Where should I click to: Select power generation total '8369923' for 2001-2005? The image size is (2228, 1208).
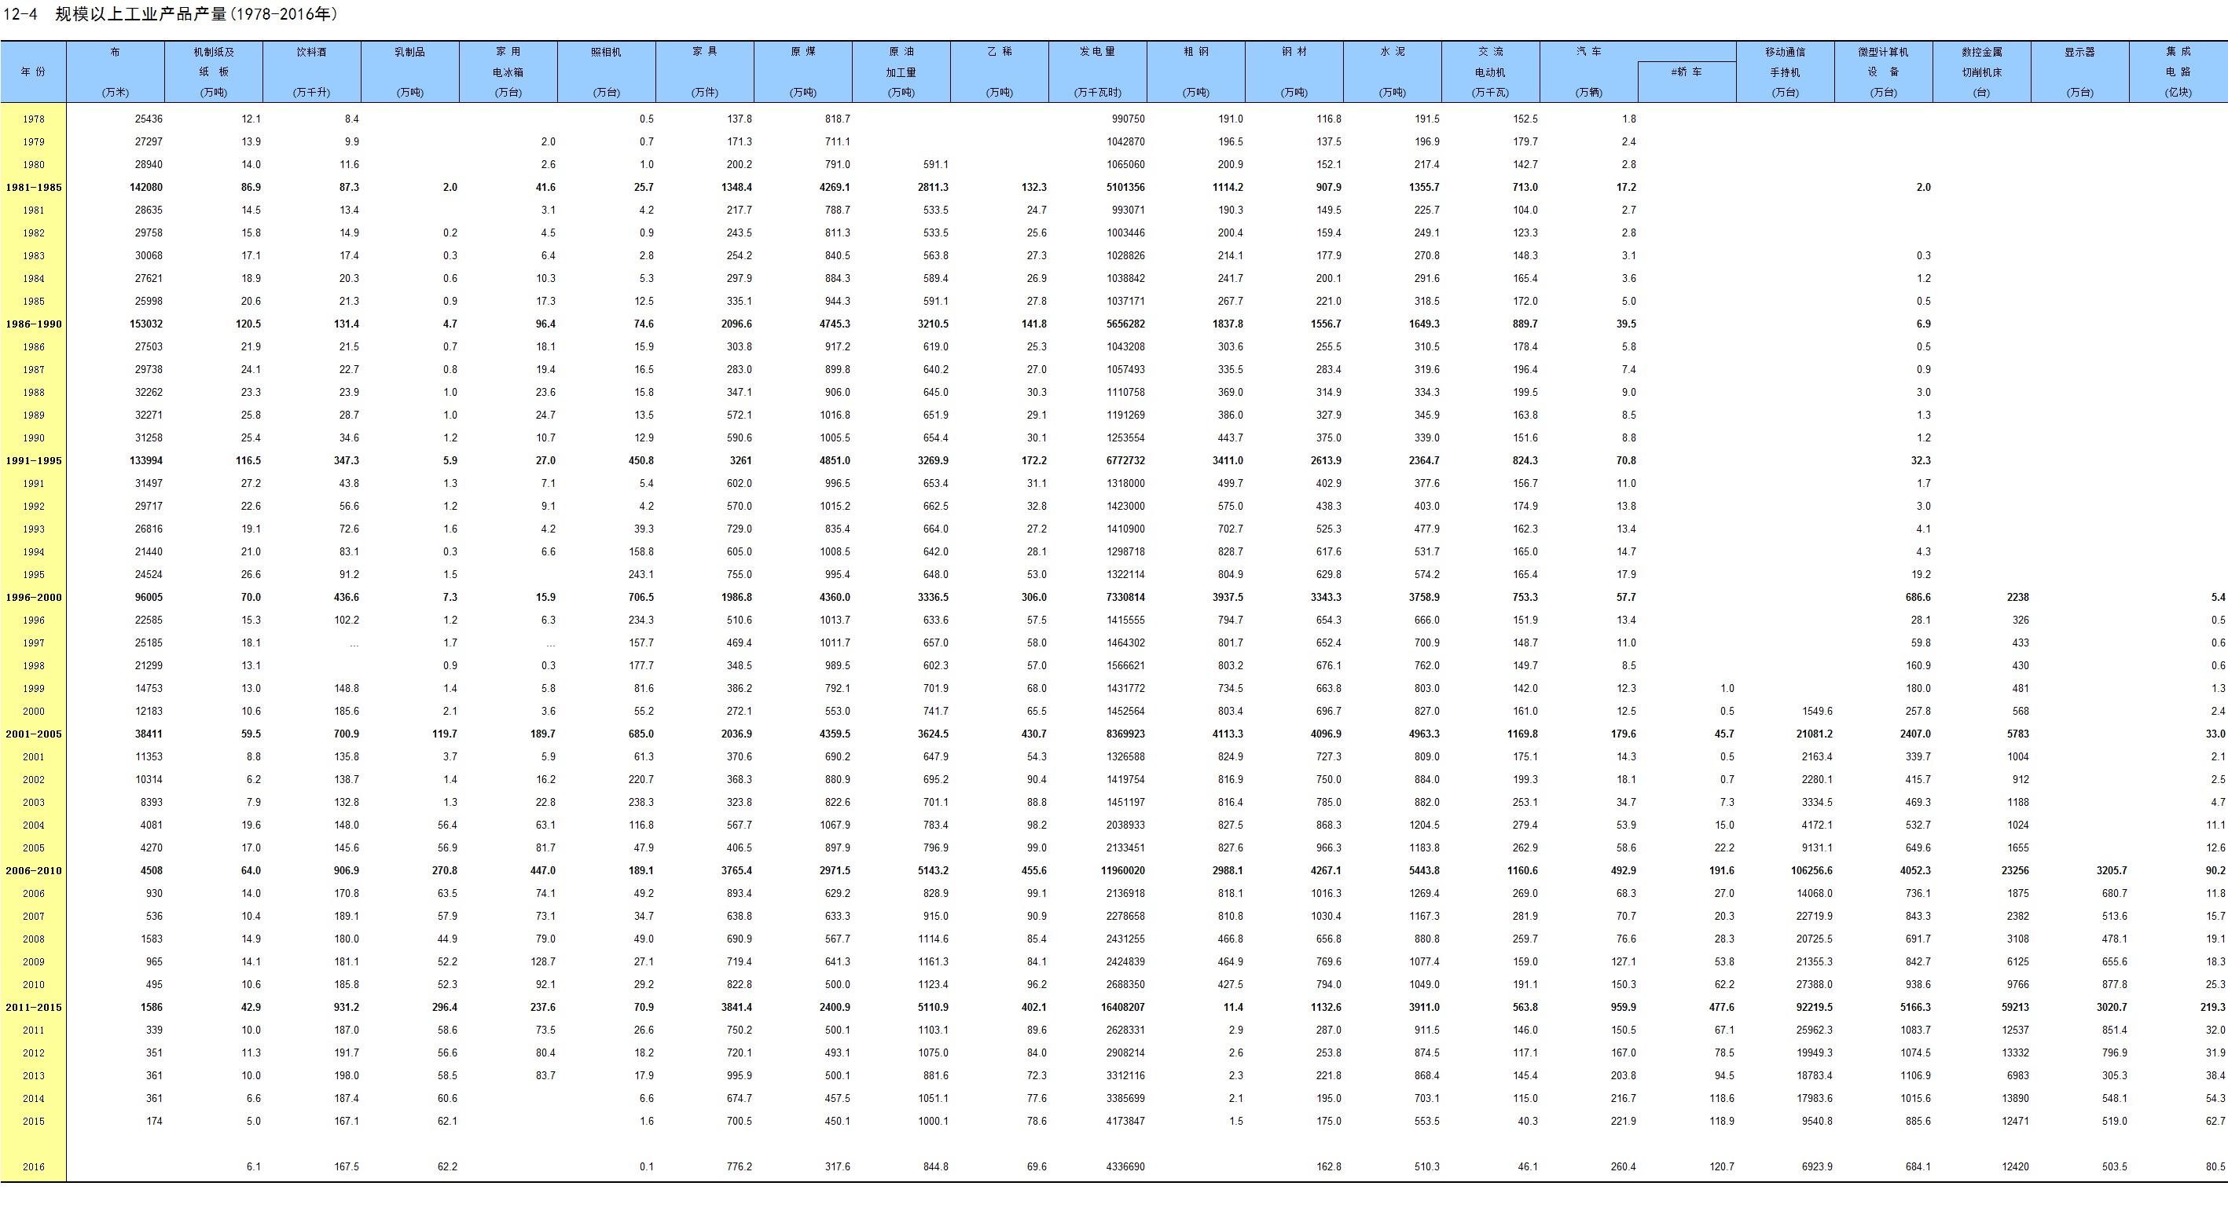tap(1125, 734)
